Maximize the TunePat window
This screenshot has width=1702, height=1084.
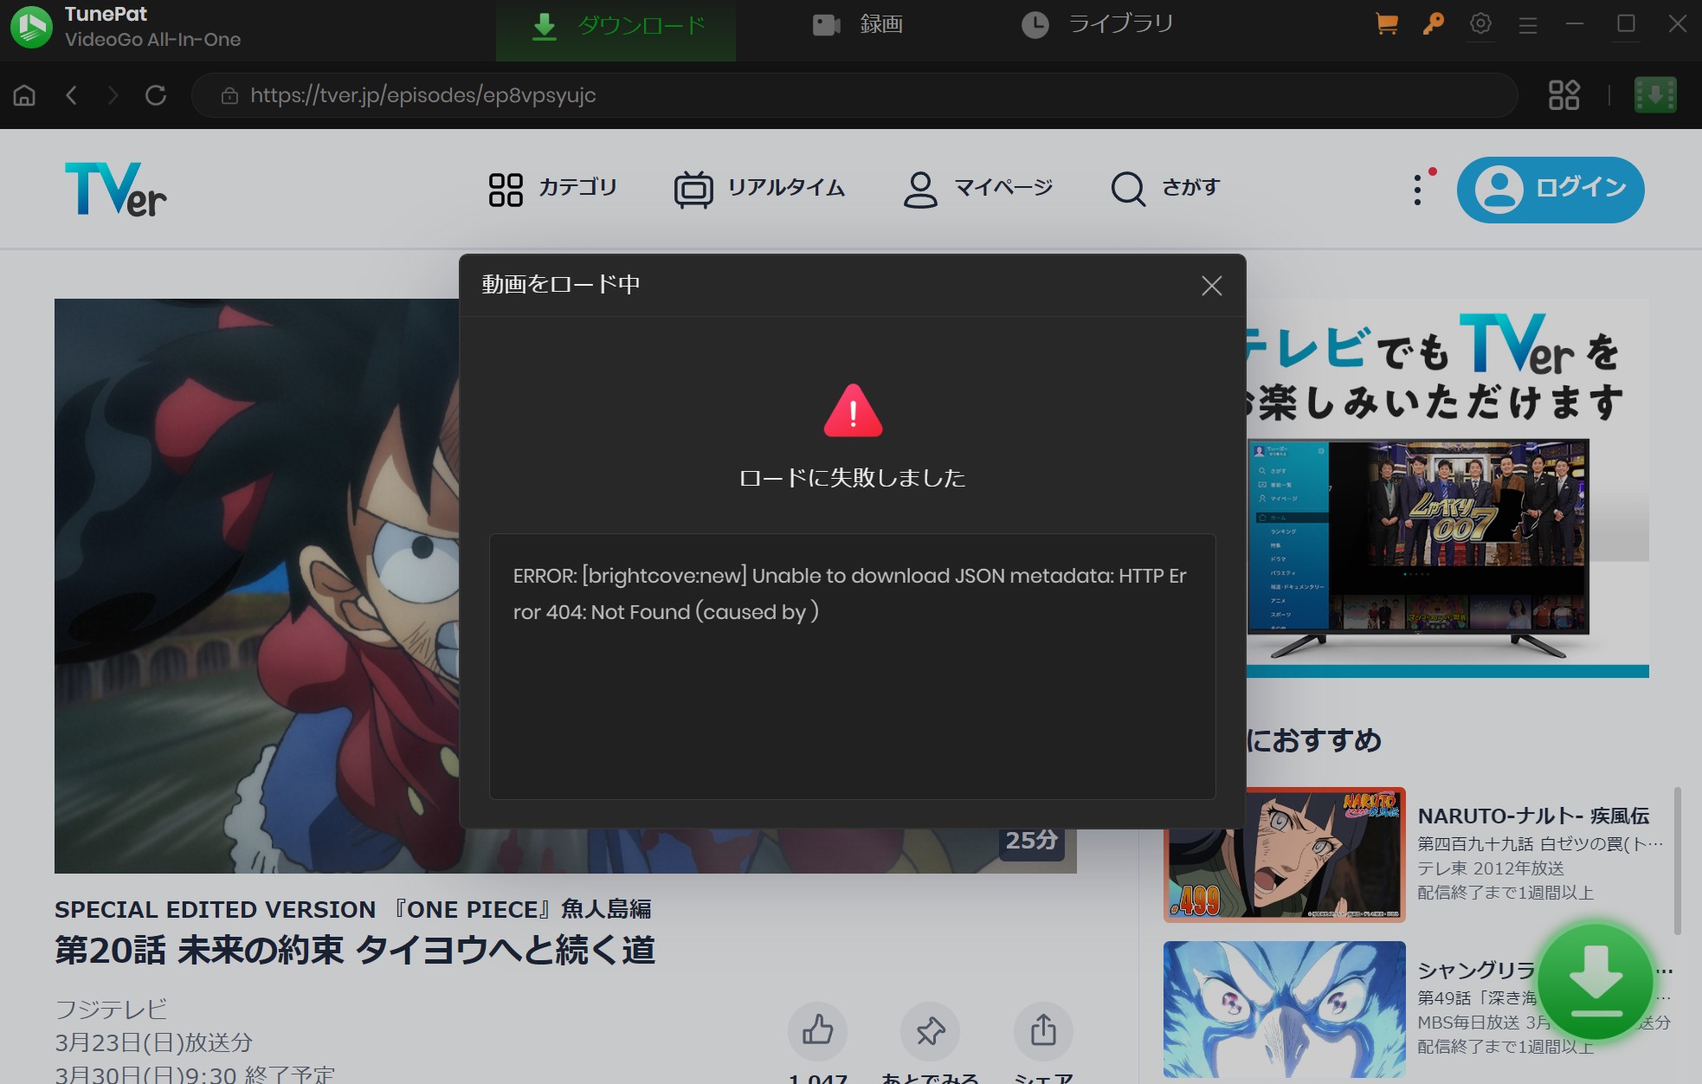click(1626, 24)
